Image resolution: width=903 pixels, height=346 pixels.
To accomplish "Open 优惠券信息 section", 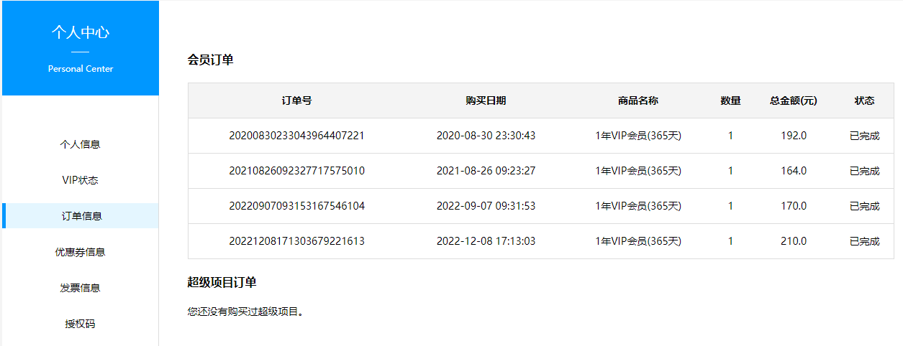I will click(x=80, y=252).
